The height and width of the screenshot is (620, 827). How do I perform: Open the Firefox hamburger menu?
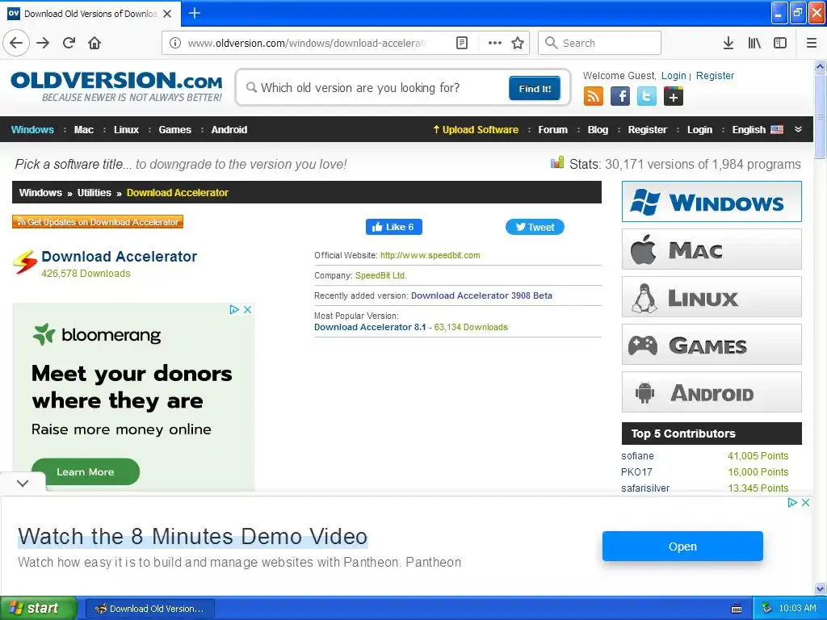point(811,43)
